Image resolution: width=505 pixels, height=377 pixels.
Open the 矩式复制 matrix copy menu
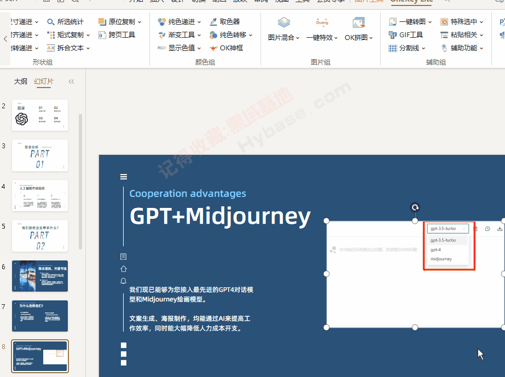(68, 35)
